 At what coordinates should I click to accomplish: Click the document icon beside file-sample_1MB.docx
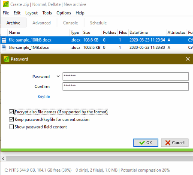coord(4,48)
